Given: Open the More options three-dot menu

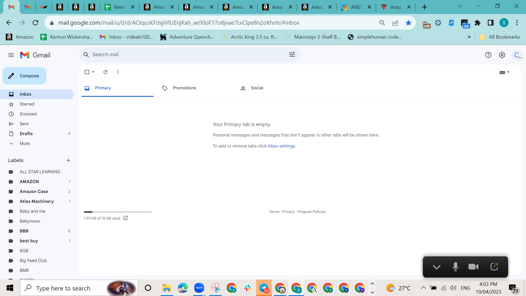Looking at the screenshot, I should (118, 72).
